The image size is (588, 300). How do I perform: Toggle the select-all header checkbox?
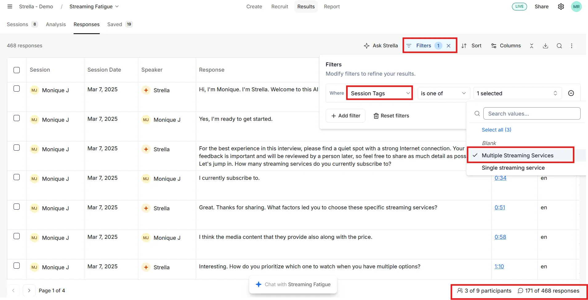(x=17, y=70)
